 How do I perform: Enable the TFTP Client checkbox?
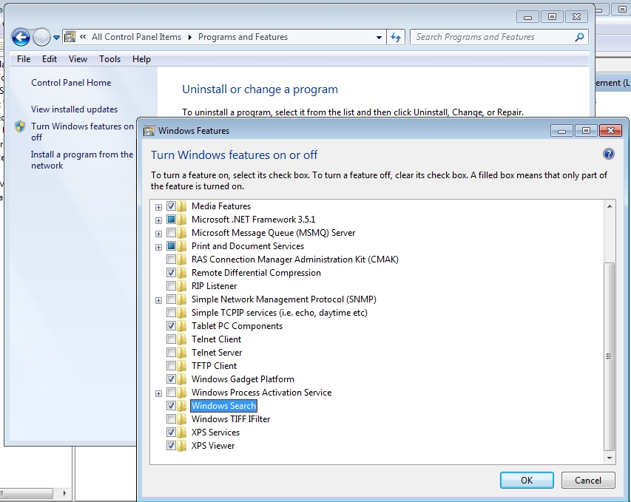(x=171, y=366)
